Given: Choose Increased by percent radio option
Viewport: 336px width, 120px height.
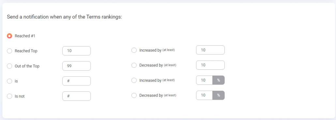Looking at the screenshot, I should 134,80.
